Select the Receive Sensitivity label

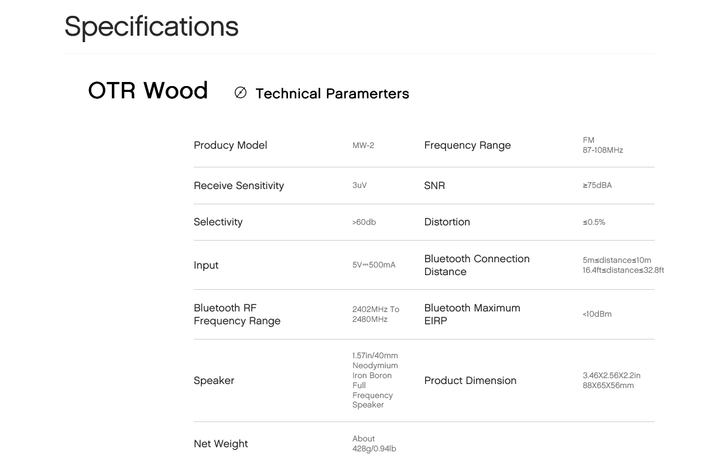(239, 186)
